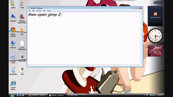Click the Notepad vertical scrollbar up arrow
The width and height of the screenshot is (173, 97).
[x=141, y=13]
